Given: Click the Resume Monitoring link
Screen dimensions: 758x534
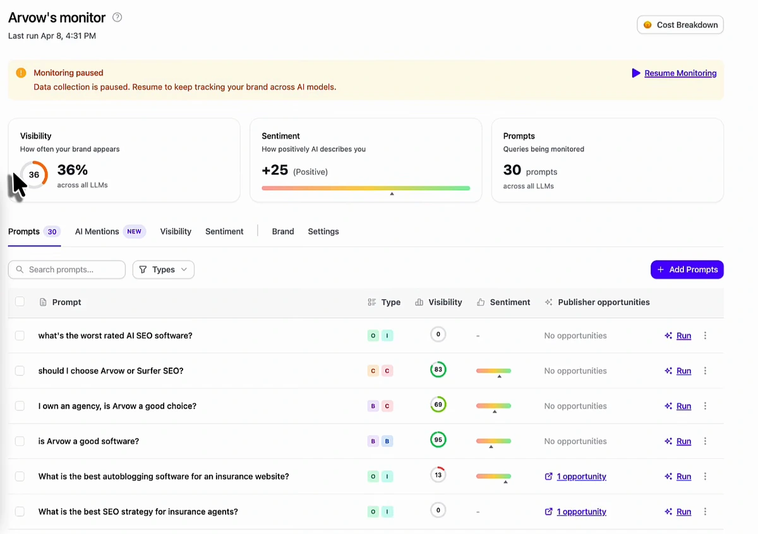Looking at the screenshot, I should point(680,73).
